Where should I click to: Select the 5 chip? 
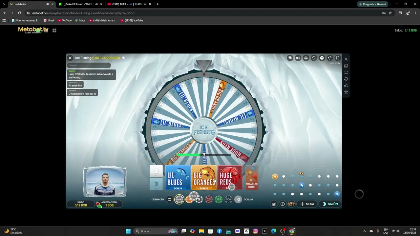(x=199, y=199)
